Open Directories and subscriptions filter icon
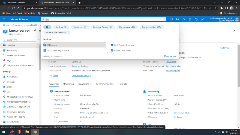This screenshot has width=240, height=135. tap(177, 19)
